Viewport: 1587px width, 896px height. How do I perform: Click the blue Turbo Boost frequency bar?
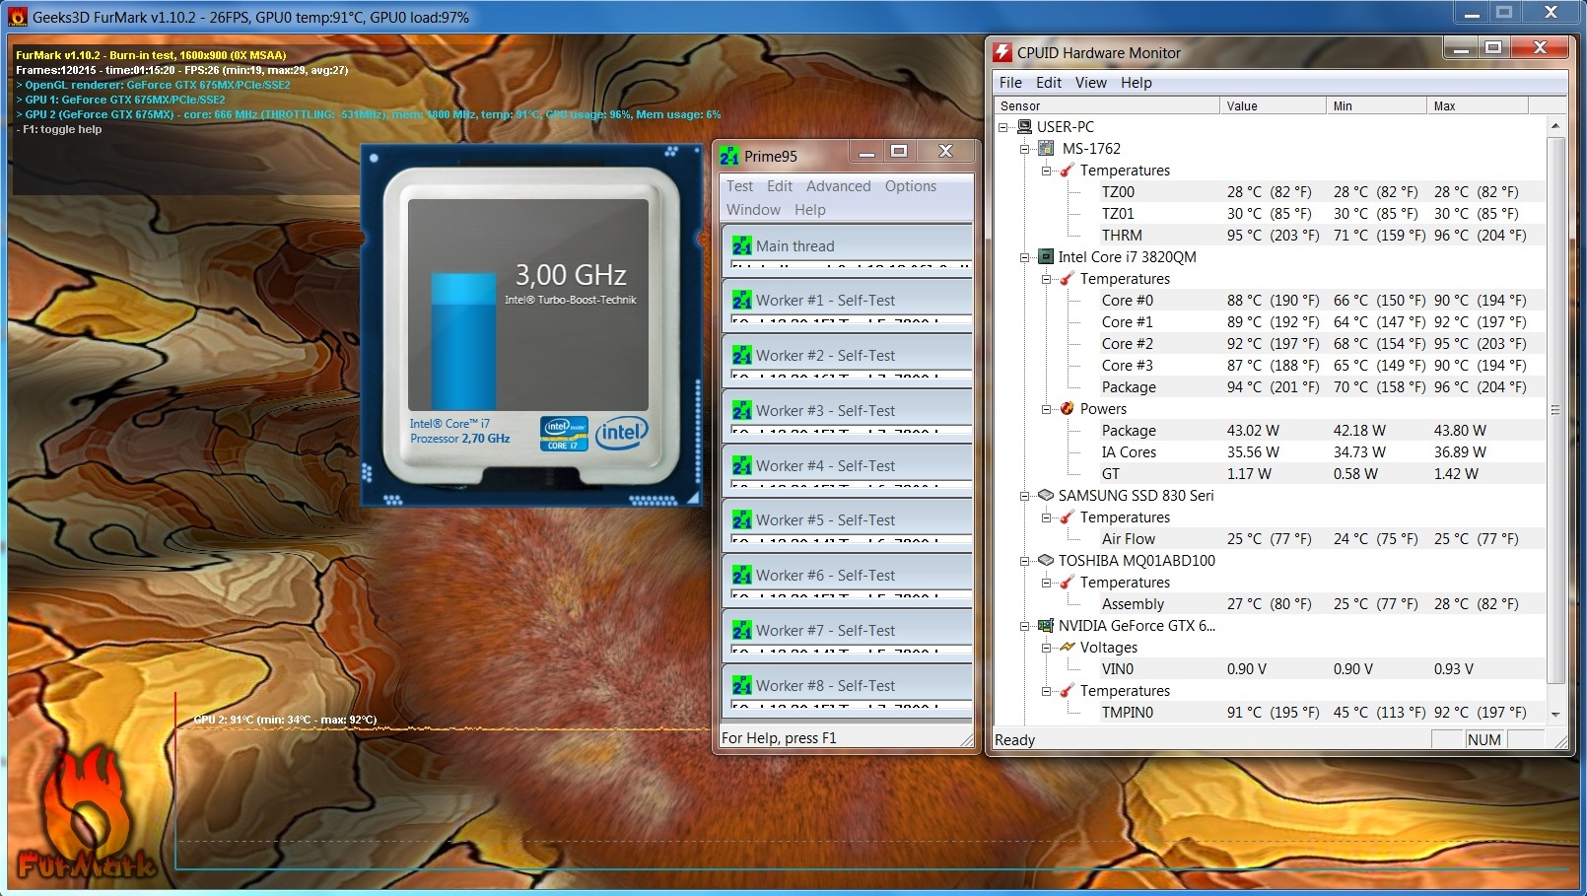pyautogui.click(x=463, y=341)
